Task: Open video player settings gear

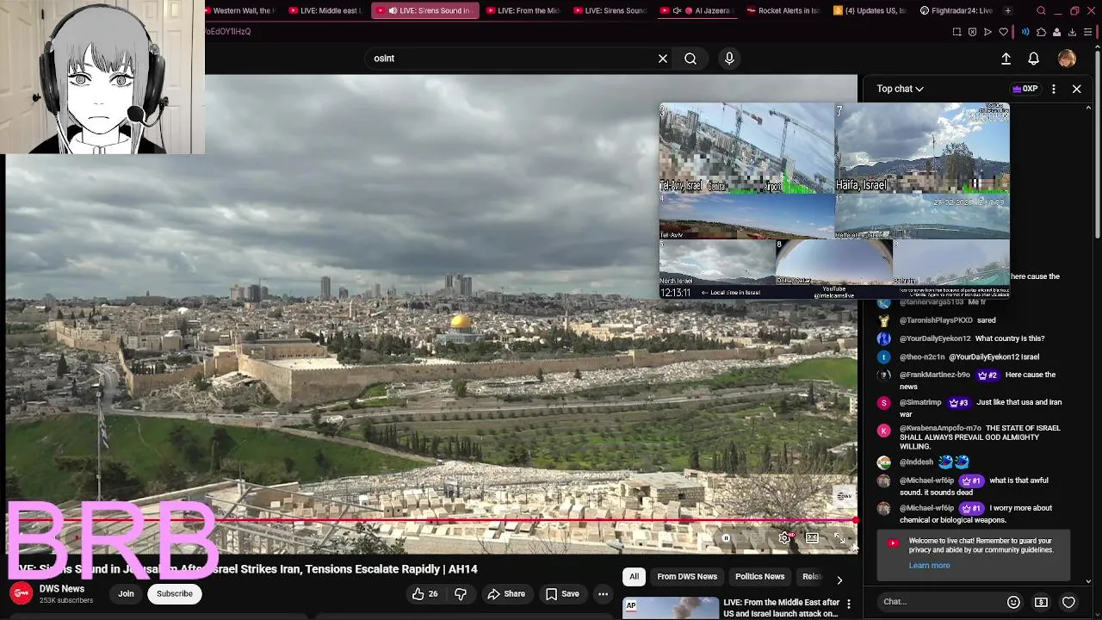Action: click(784, 538)
